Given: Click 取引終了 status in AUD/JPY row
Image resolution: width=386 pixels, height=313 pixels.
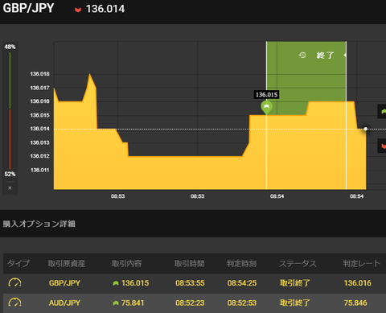Looking at the screenshot, I should pos(295,303).
